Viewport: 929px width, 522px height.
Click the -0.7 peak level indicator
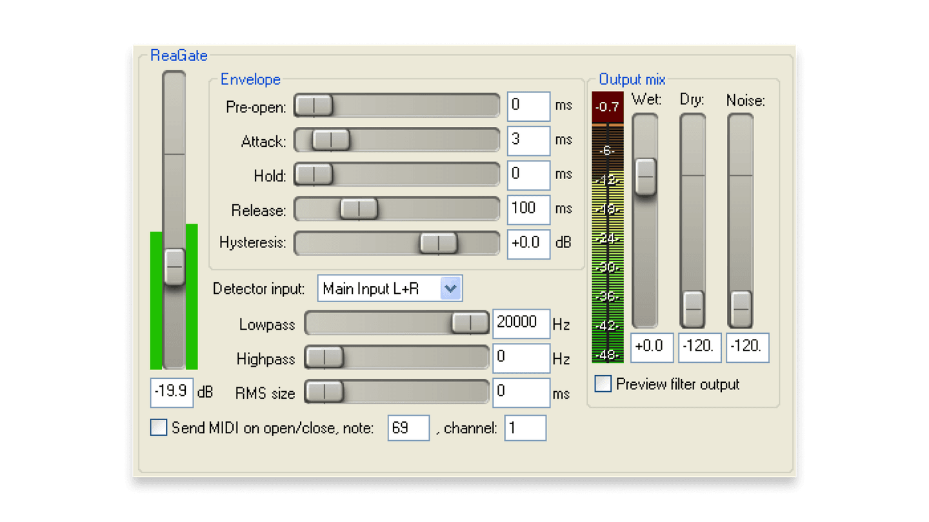(x=608, y=107)
